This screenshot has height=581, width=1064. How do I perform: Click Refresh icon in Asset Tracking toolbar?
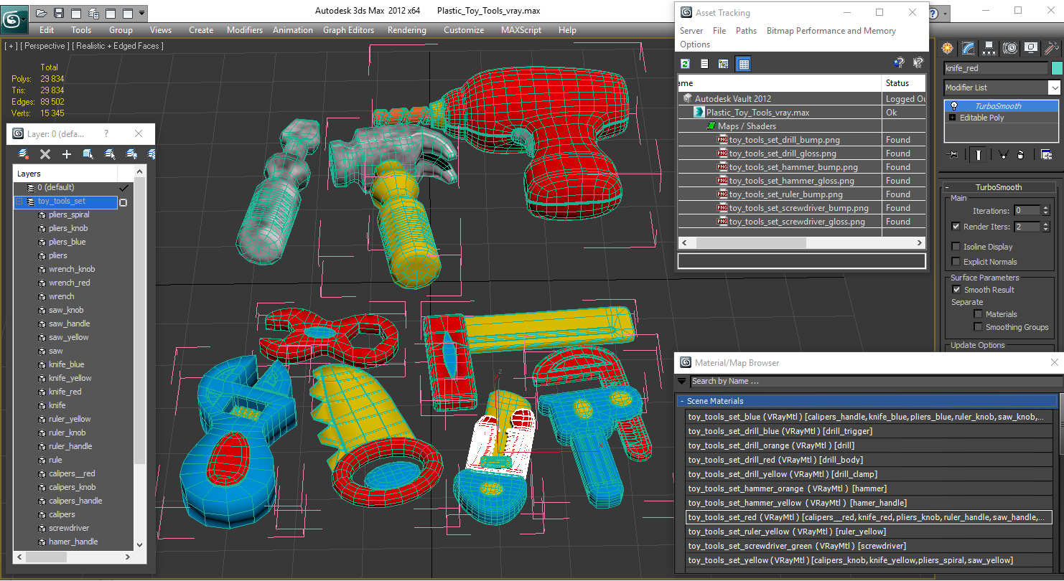pos(685,64)
